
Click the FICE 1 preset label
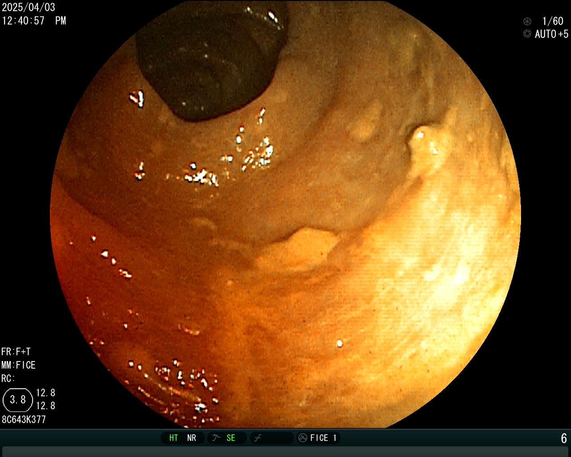(x=323, y=438)
